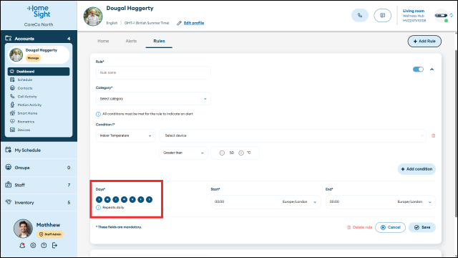Click the Save button

[x=422, y=227]
